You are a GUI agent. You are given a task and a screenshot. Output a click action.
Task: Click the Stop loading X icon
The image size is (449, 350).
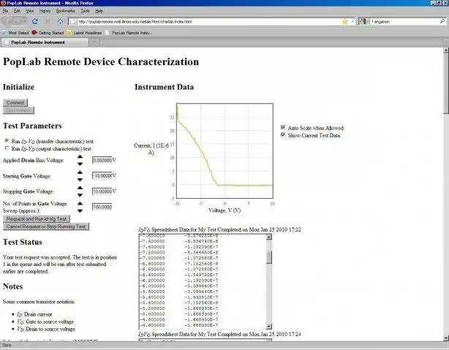tap(48, 21)
